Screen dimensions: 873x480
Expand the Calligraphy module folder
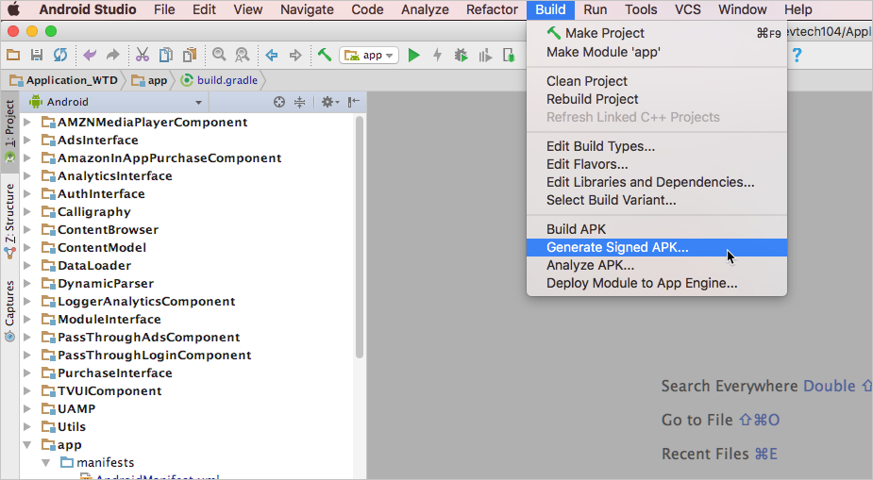[27, 212]
